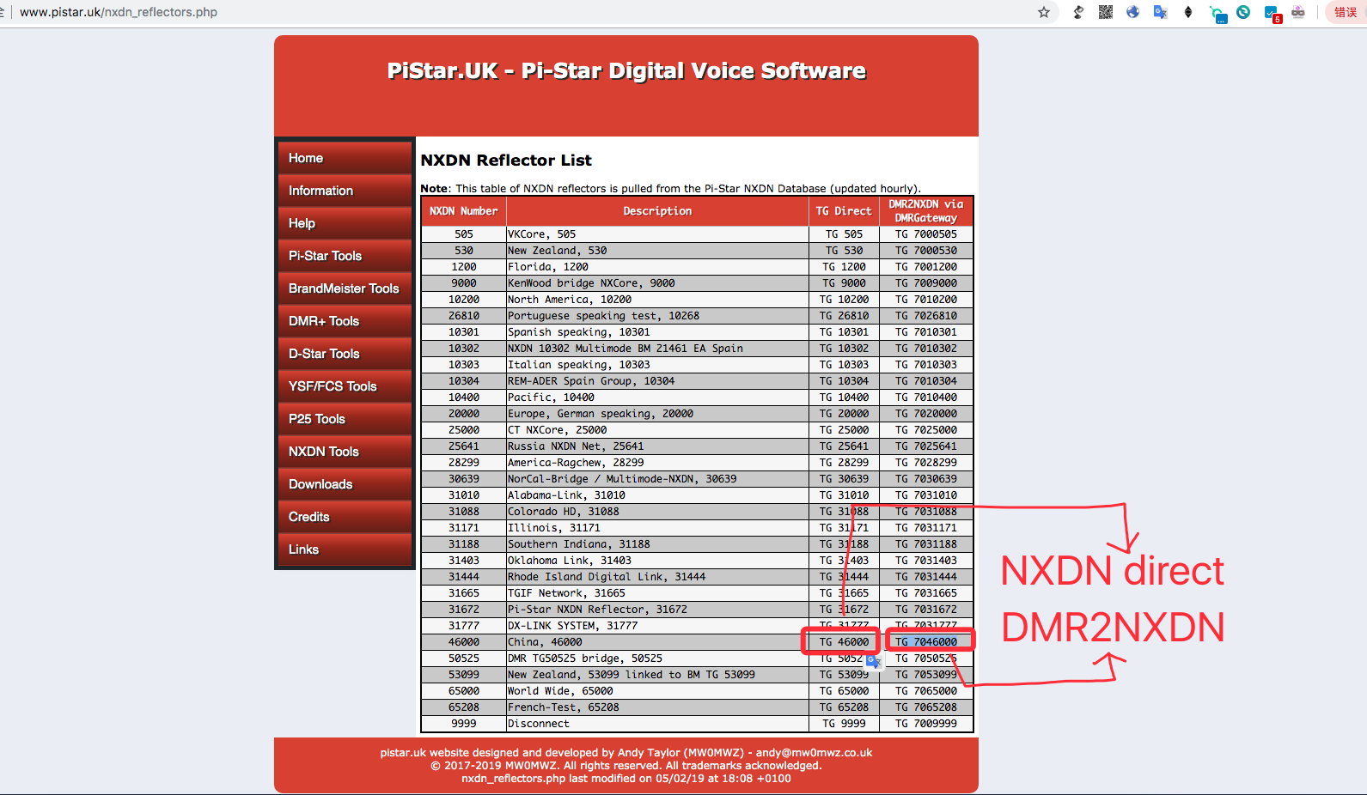Click the blue globe extension icon
Image resolution: width=1367 pixels, height=795 pixels.
(x=1133, y=12)
